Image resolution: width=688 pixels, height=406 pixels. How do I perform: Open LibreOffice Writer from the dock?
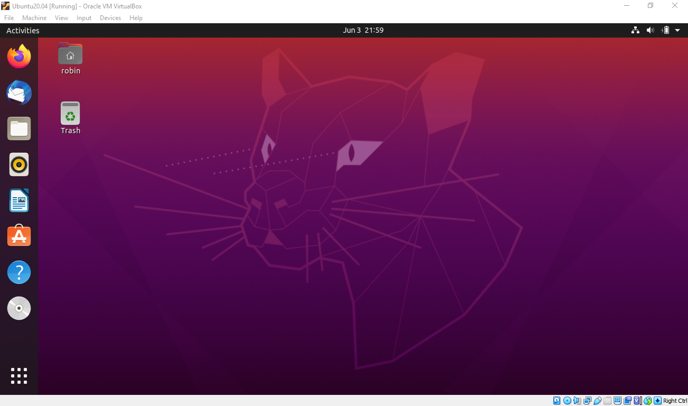[19, 200]
